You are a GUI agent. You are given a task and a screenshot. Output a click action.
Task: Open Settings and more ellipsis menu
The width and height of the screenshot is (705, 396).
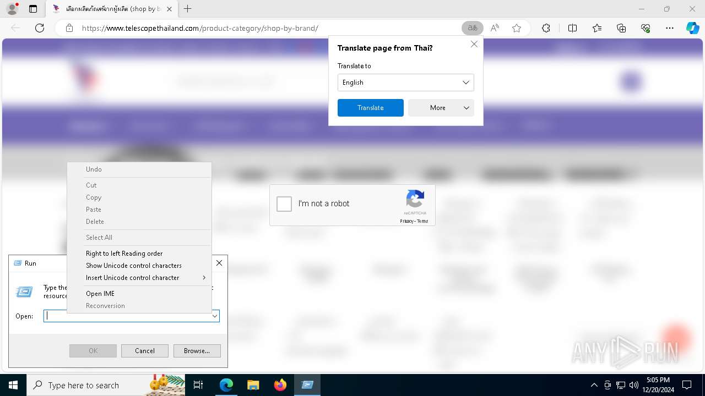pyautogui.click(x=670, y=28)
